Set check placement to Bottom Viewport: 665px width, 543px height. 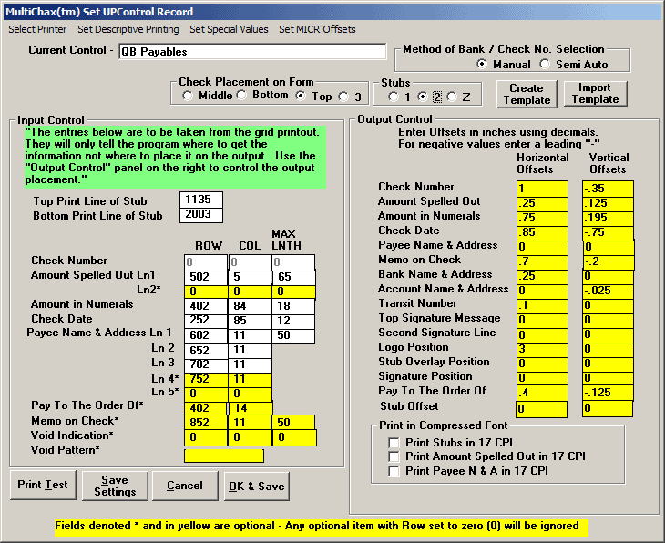(243, 96)
